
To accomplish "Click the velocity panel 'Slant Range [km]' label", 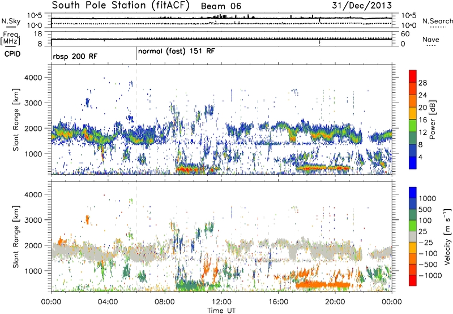I will 16,236.
